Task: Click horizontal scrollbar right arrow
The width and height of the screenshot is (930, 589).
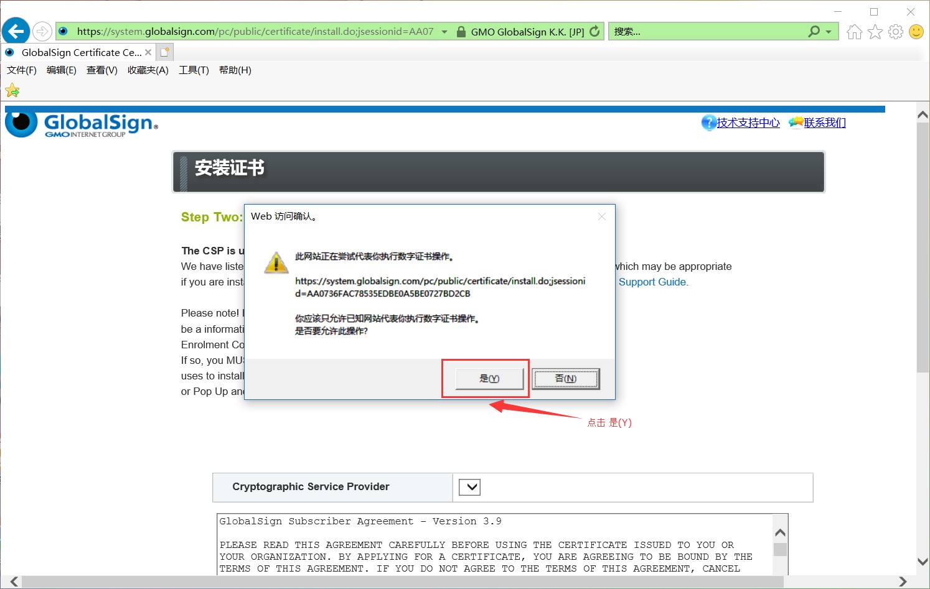Action: [x=903, y=582]
